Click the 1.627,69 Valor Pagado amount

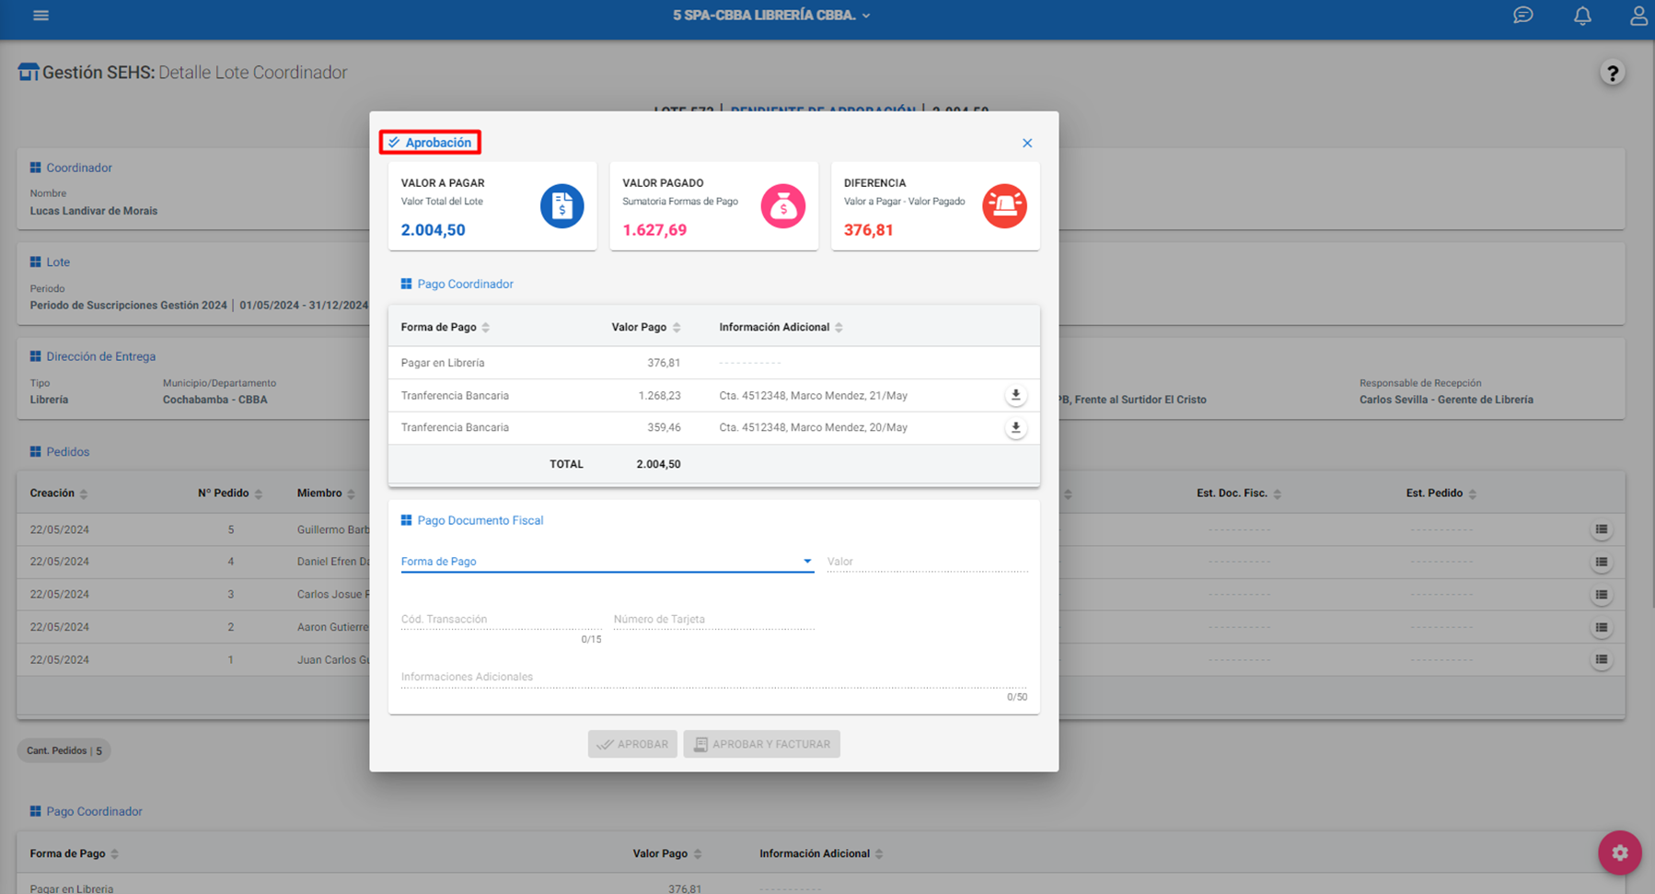(654, 230)
